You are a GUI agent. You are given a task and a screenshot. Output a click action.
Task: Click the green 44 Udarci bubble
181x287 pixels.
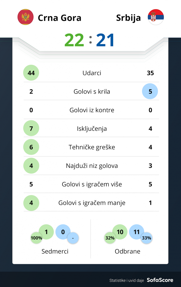coord(31,73)
